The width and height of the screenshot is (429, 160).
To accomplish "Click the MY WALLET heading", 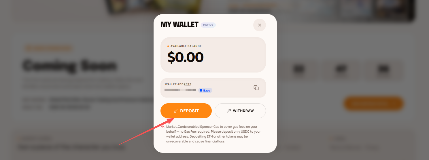I will coord(179,24).
